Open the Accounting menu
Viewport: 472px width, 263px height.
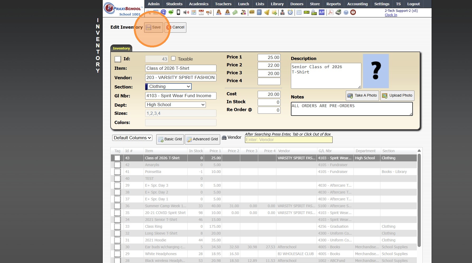[357, 4]
